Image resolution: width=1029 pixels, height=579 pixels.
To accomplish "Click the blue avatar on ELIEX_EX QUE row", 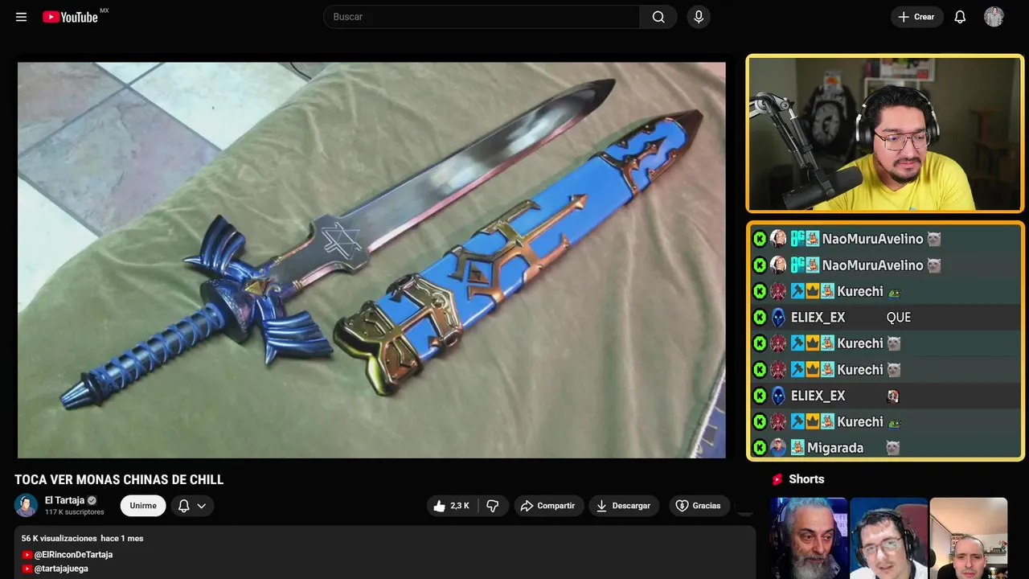I will pyautogui.click(x=778, y=318).
